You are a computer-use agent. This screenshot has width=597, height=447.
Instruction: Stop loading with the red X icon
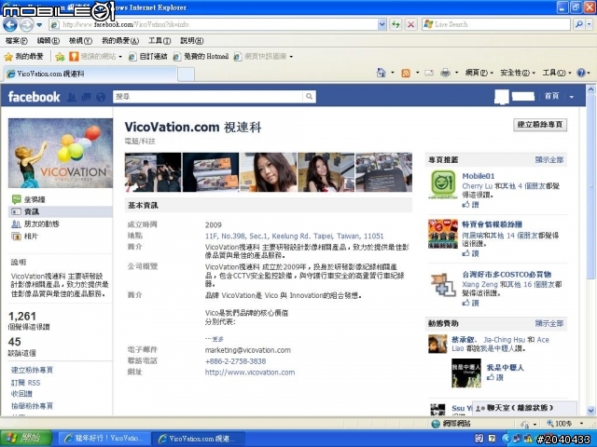410,25
